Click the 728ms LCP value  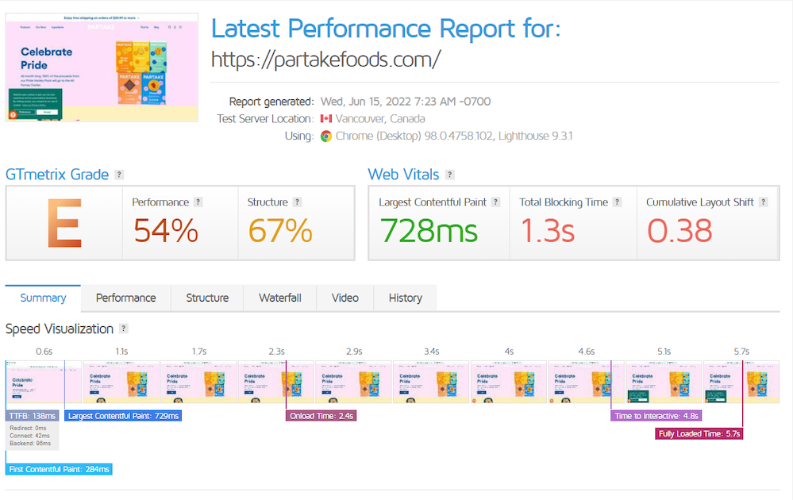[429, 230]
